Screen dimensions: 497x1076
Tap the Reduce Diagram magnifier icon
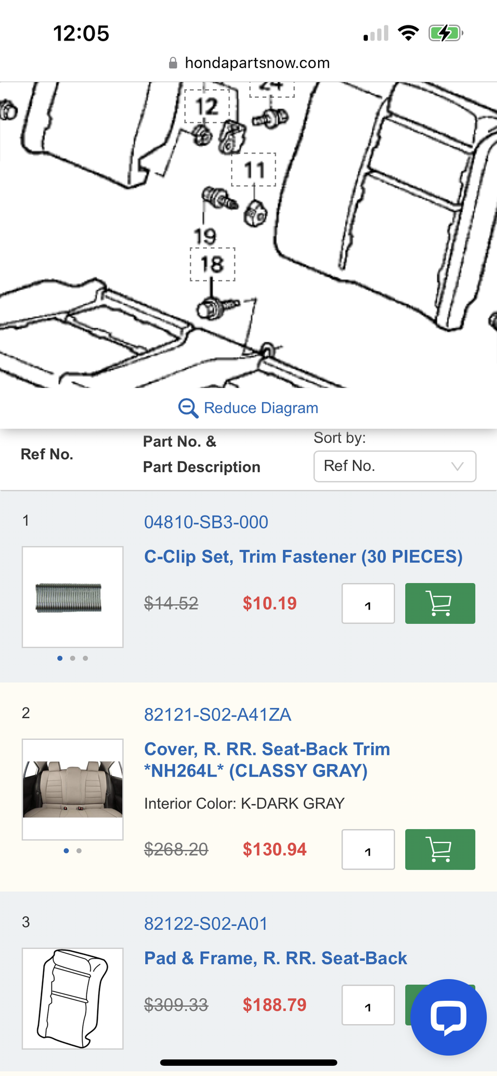point(188,408)
